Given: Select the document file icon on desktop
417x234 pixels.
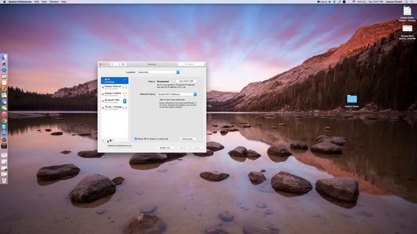Looking at the screenshot, I should (407, 10).
